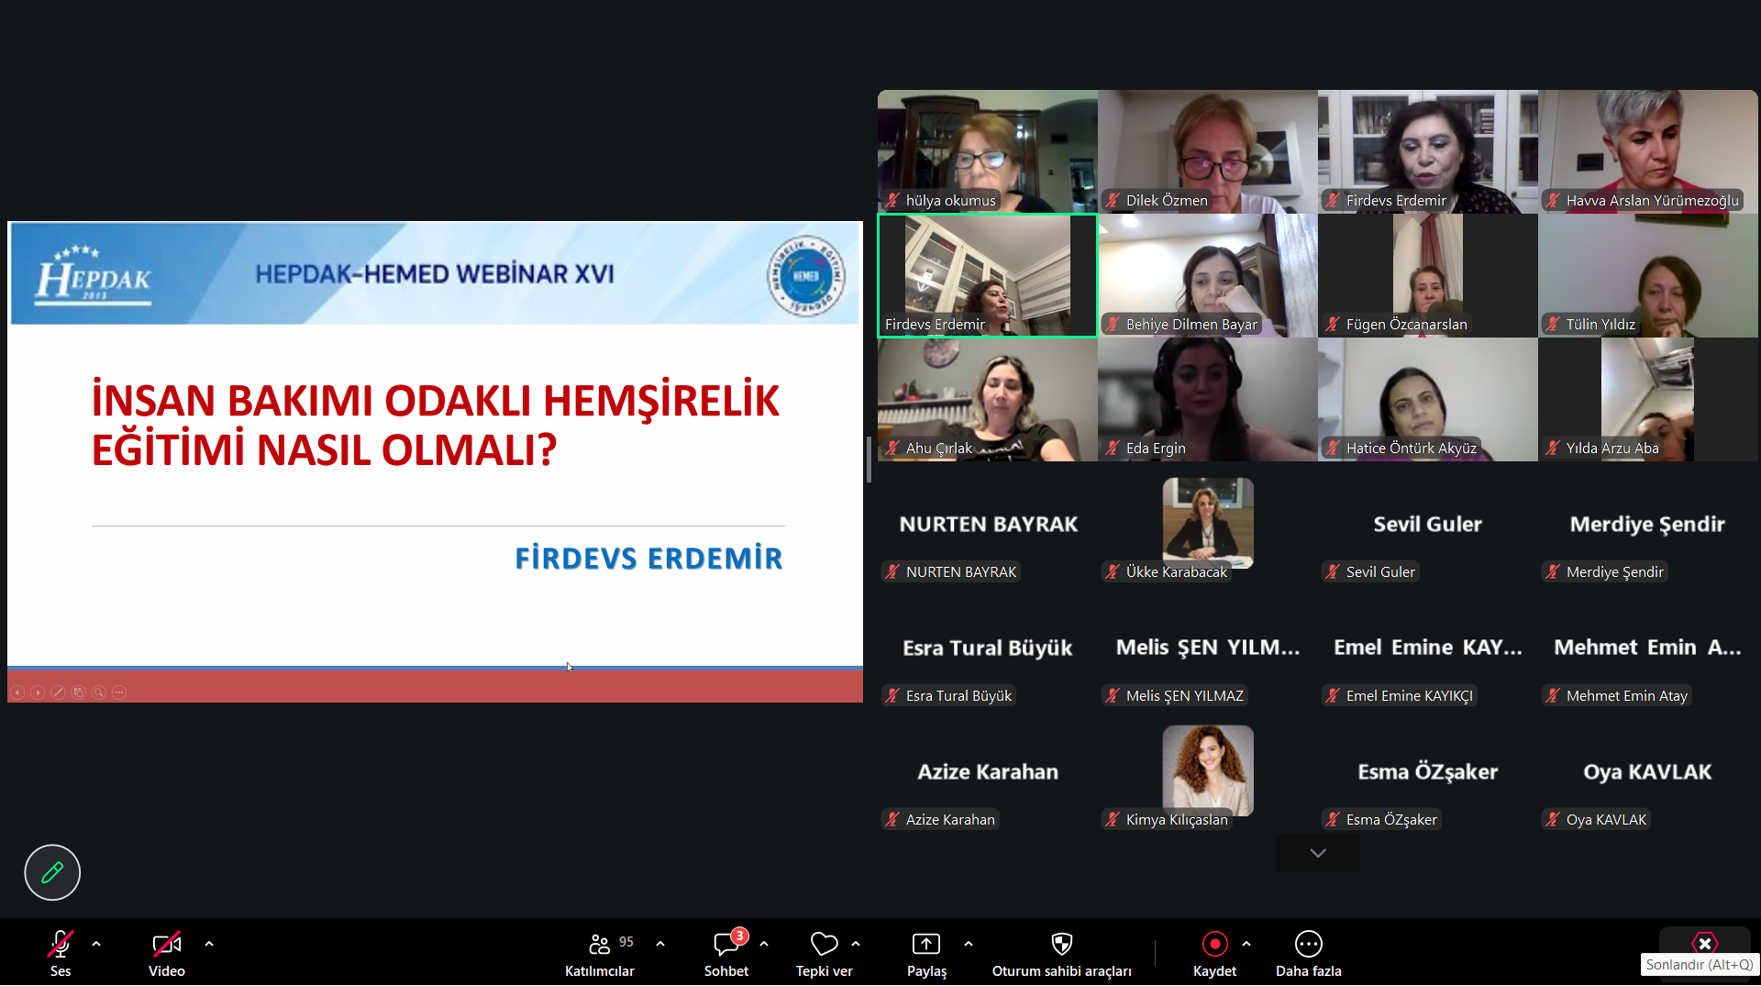Expand recording options arrow beside Kaydet
Image resolution: width=1761 pixels, height=986 pixels.
point(1246,944)
